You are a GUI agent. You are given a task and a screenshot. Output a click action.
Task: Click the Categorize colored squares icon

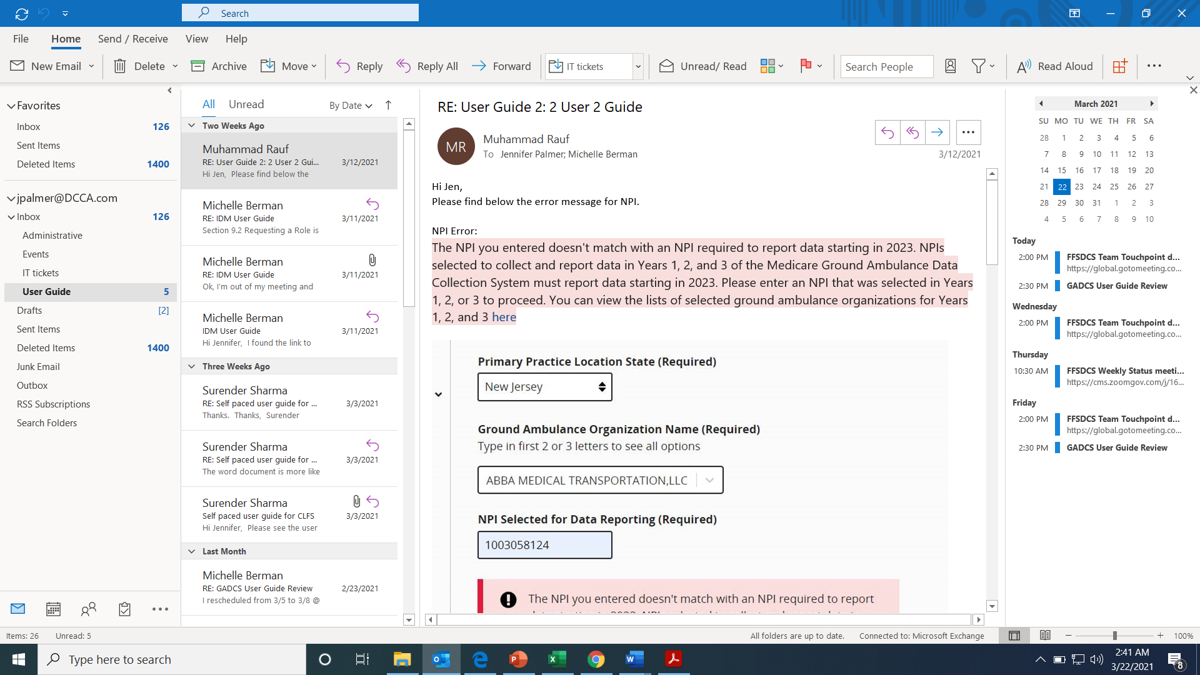[767, 66]
